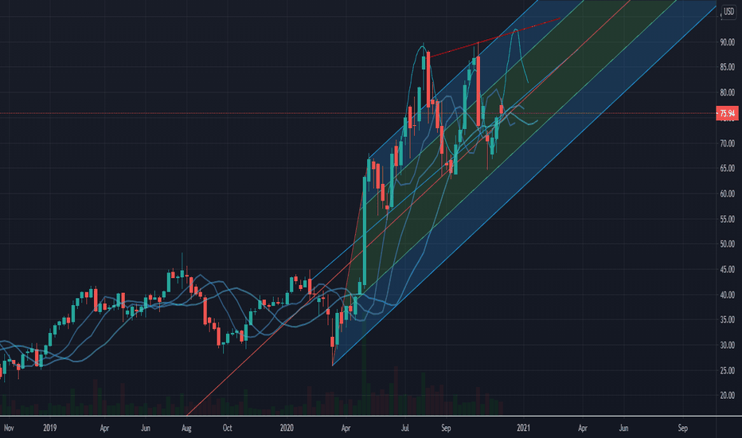Viewport: 742px width, 438px height.
Task: Click the 2019 label on time axis
Action: (49, 428)
